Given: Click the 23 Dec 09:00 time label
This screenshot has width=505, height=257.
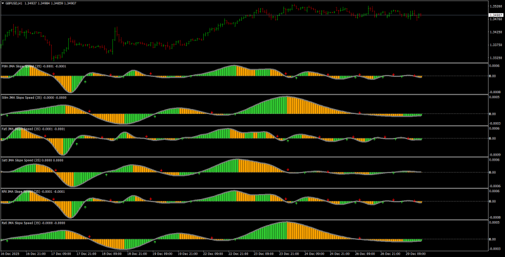Looking at the screenshot, I should (263, 254).
